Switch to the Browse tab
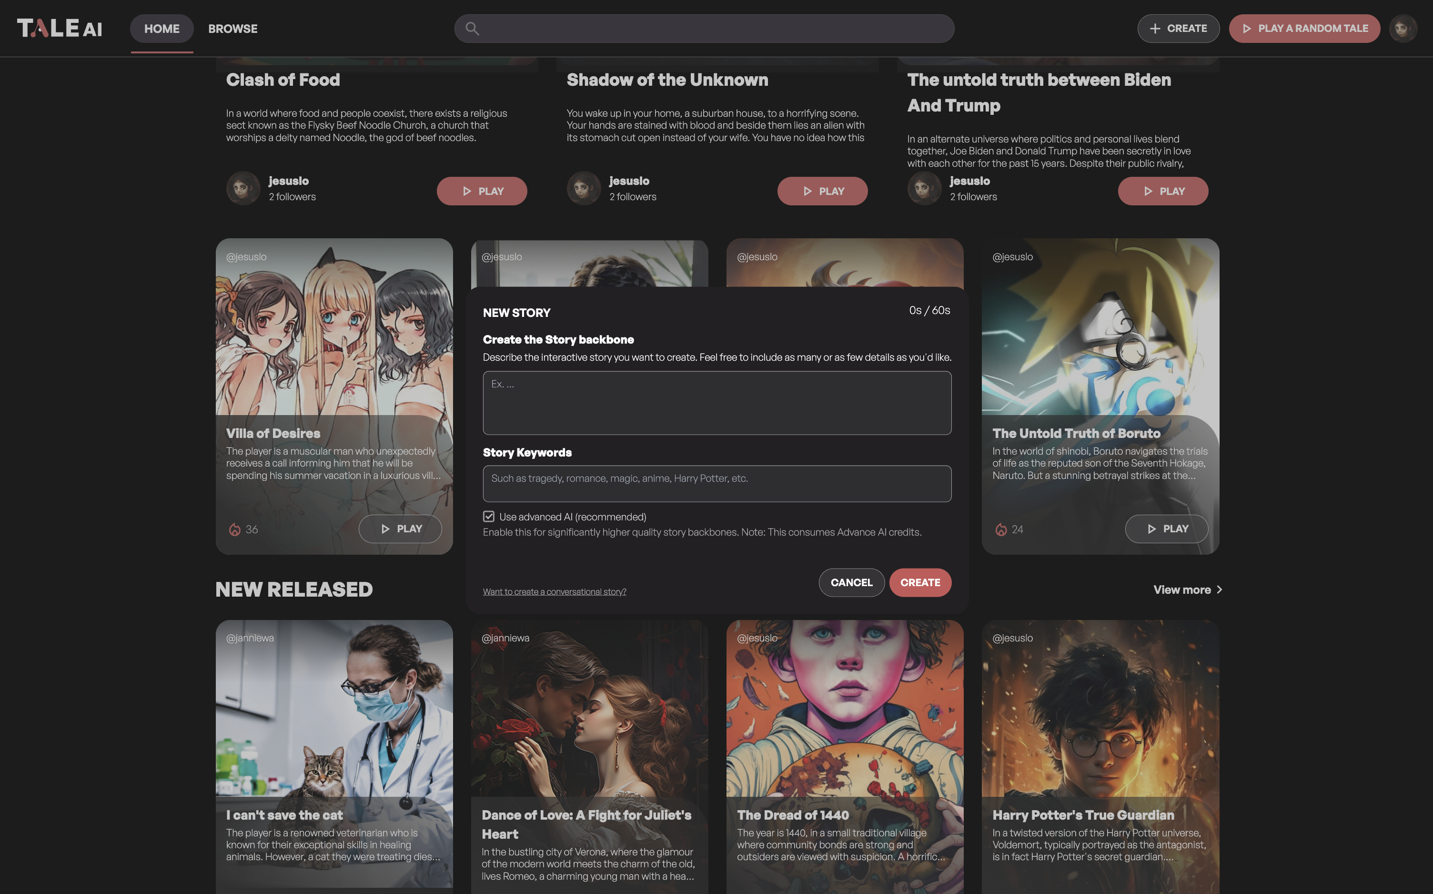This screenshot has height=894, width=1433. (x=233, y=29)
